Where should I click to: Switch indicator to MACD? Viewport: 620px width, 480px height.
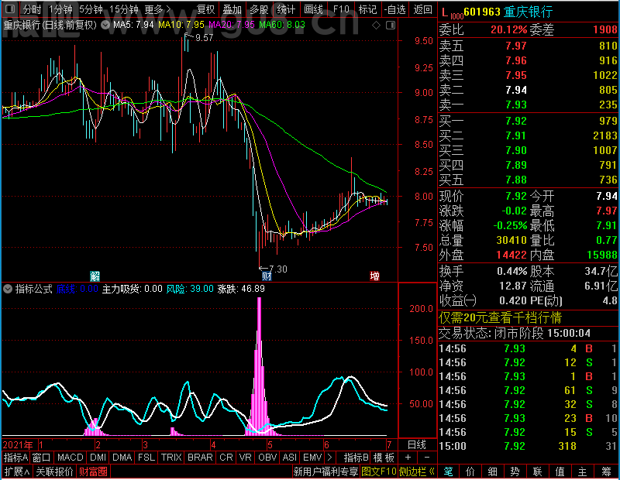point(70,458)
